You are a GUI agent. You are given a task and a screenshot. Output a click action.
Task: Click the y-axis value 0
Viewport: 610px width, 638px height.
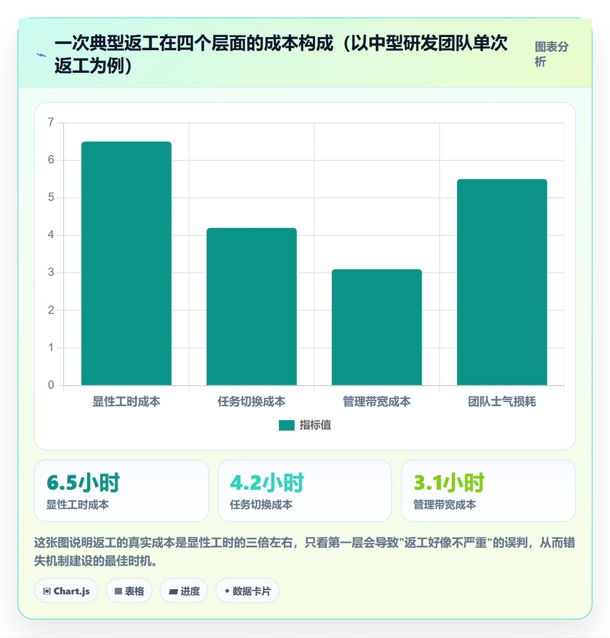[x=51, y=385]
